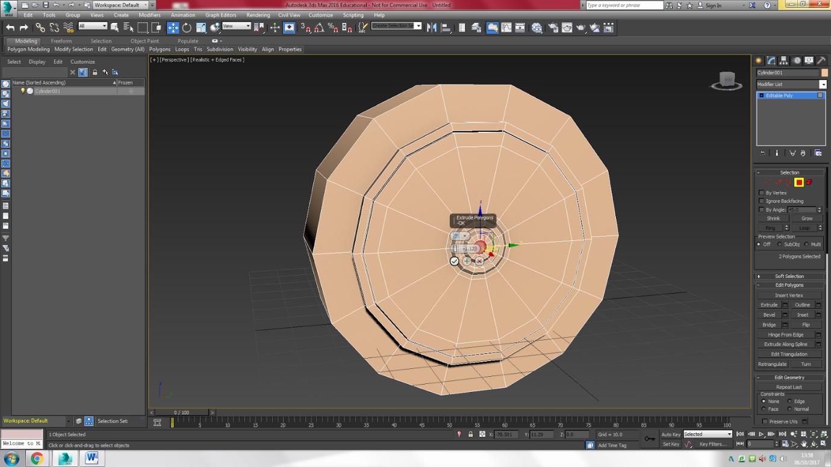Viewport: 831px width, 467px height.
Task: Enable the Ignore Backfacing checkbox
Action: tap(762, 201)
